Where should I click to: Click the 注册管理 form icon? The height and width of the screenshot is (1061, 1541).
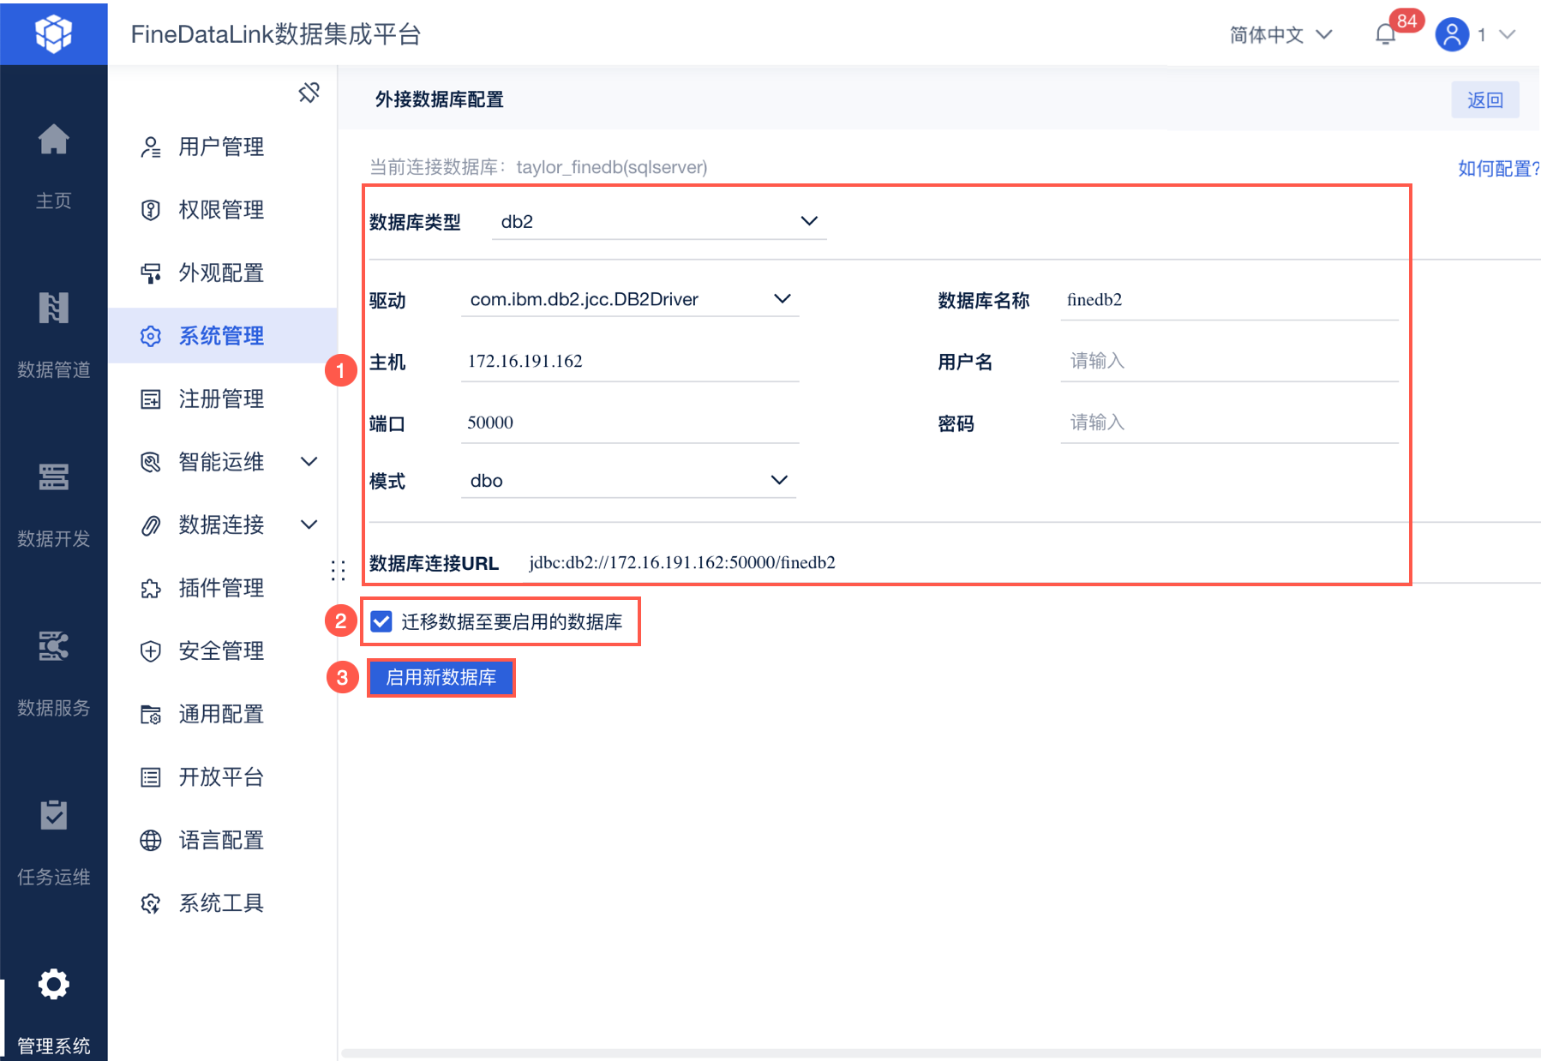coord(151,399)
